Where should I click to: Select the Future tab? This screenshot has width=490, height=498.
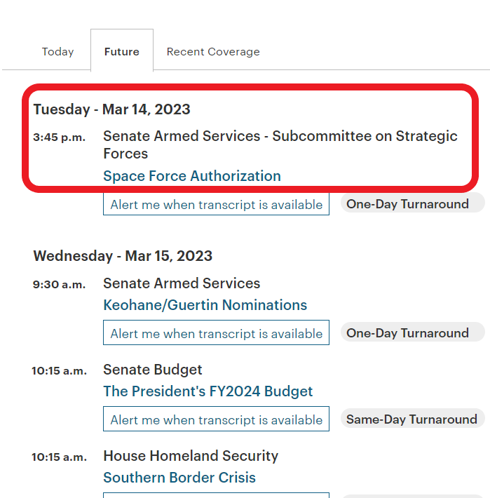click(x=122, y=51)
